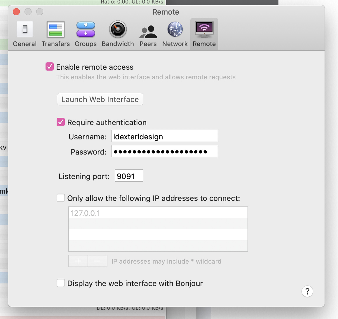Open the Transfers preferences pane
The width and height of the screenshot is (338, 319).
pyautogui.click(x=56, y=34)
